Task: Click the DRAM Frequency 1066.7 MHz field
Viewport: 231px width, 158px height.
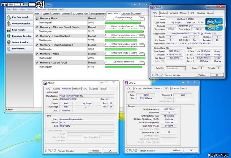Action: (x=169, y=109)
